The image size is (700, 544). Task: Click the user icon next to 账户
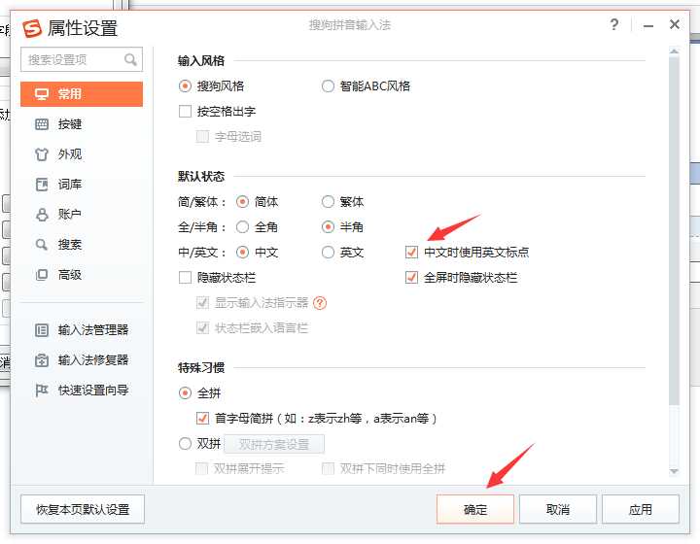42,215
